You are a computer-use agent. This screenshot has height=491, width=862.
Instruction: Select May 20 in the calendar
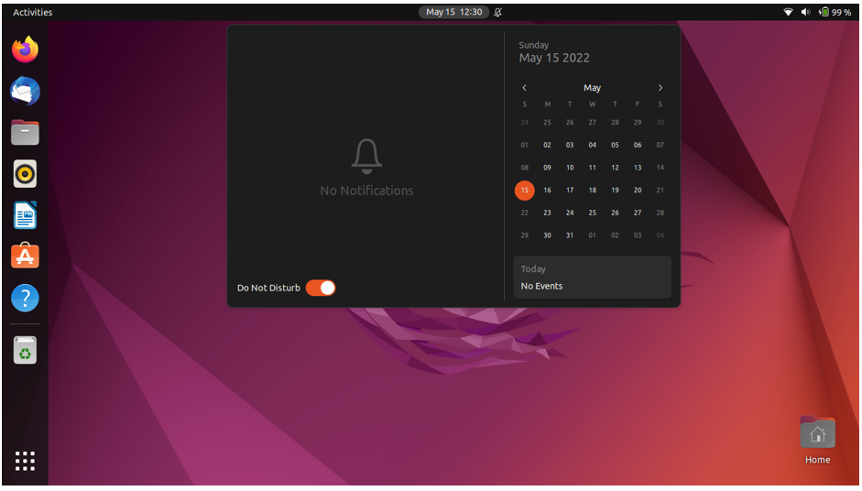638,191
